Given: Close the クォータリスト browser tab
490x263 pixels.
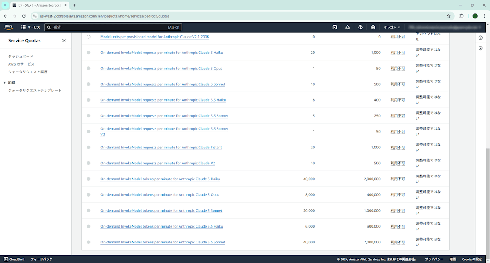Looking at the screenshot, I should tap(65, 5).
